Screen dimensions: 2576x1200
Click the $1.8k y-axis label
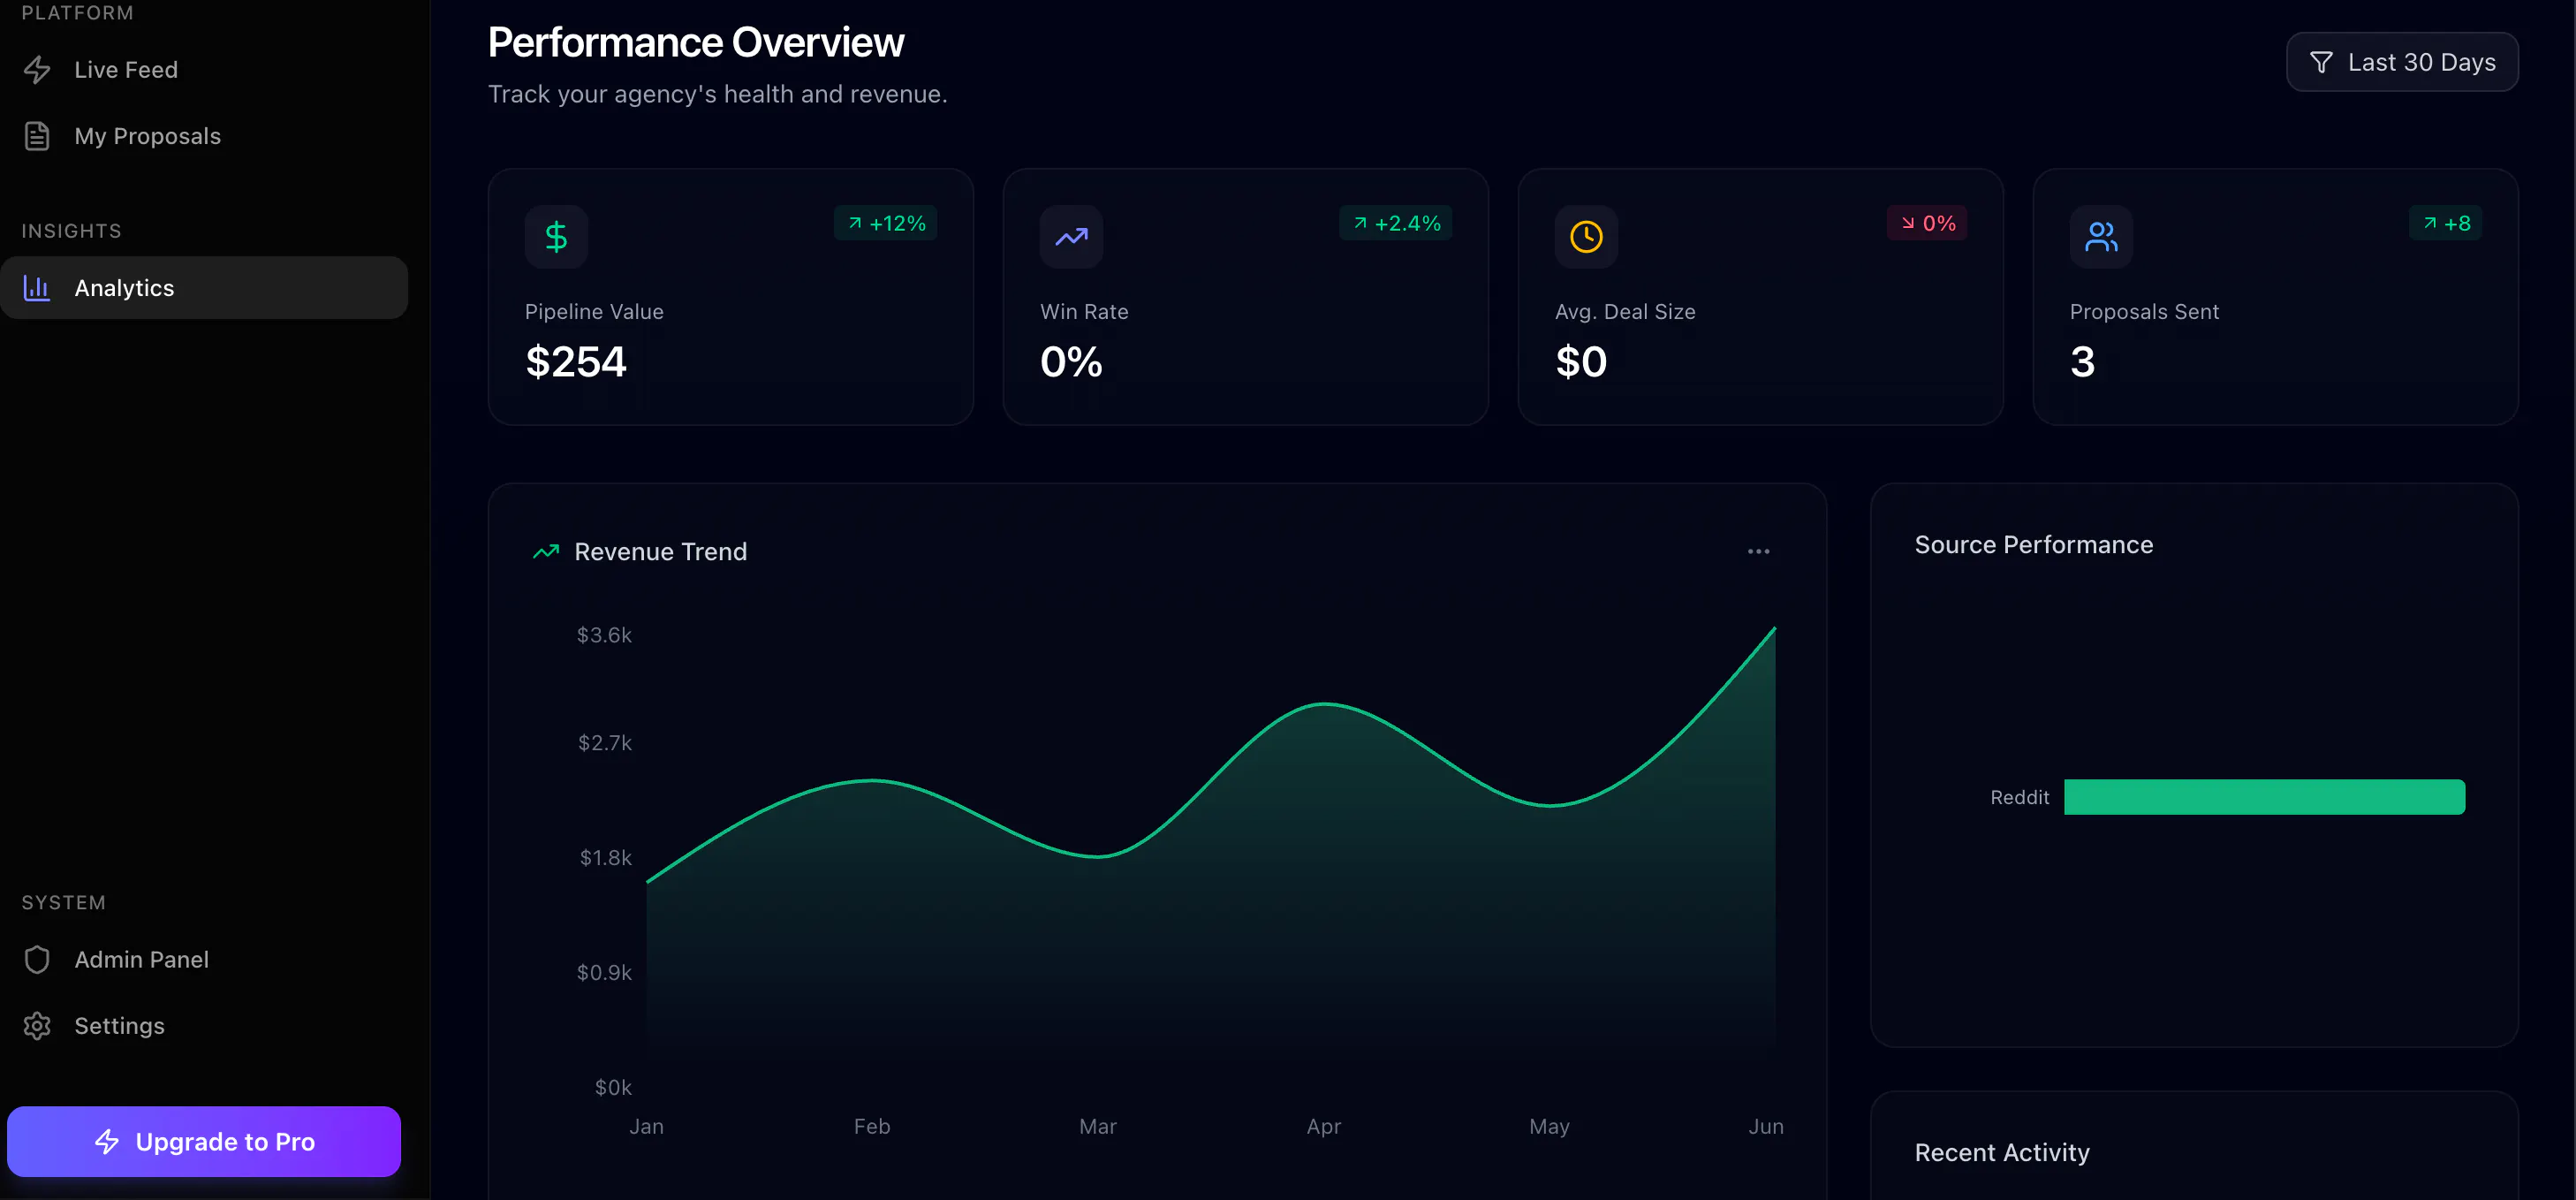click(606, 858)
